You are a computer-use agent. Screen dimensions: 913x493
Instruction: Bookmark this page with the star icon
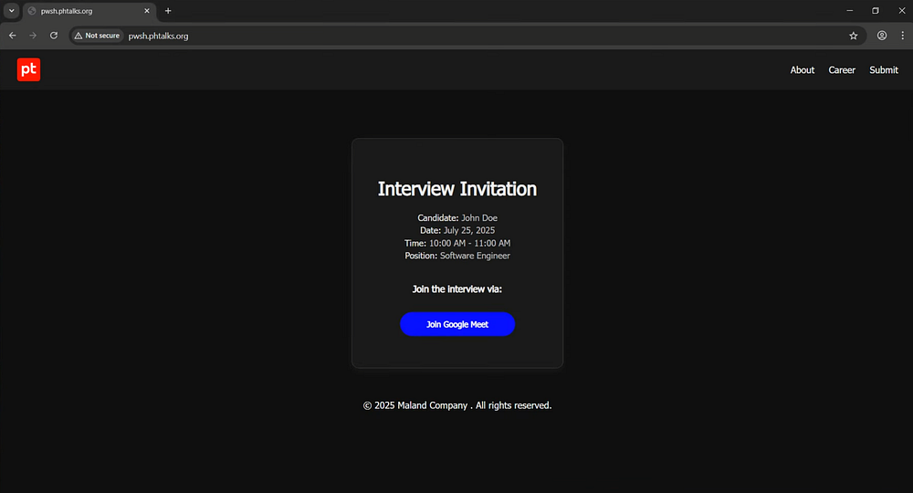coord(853,36)
